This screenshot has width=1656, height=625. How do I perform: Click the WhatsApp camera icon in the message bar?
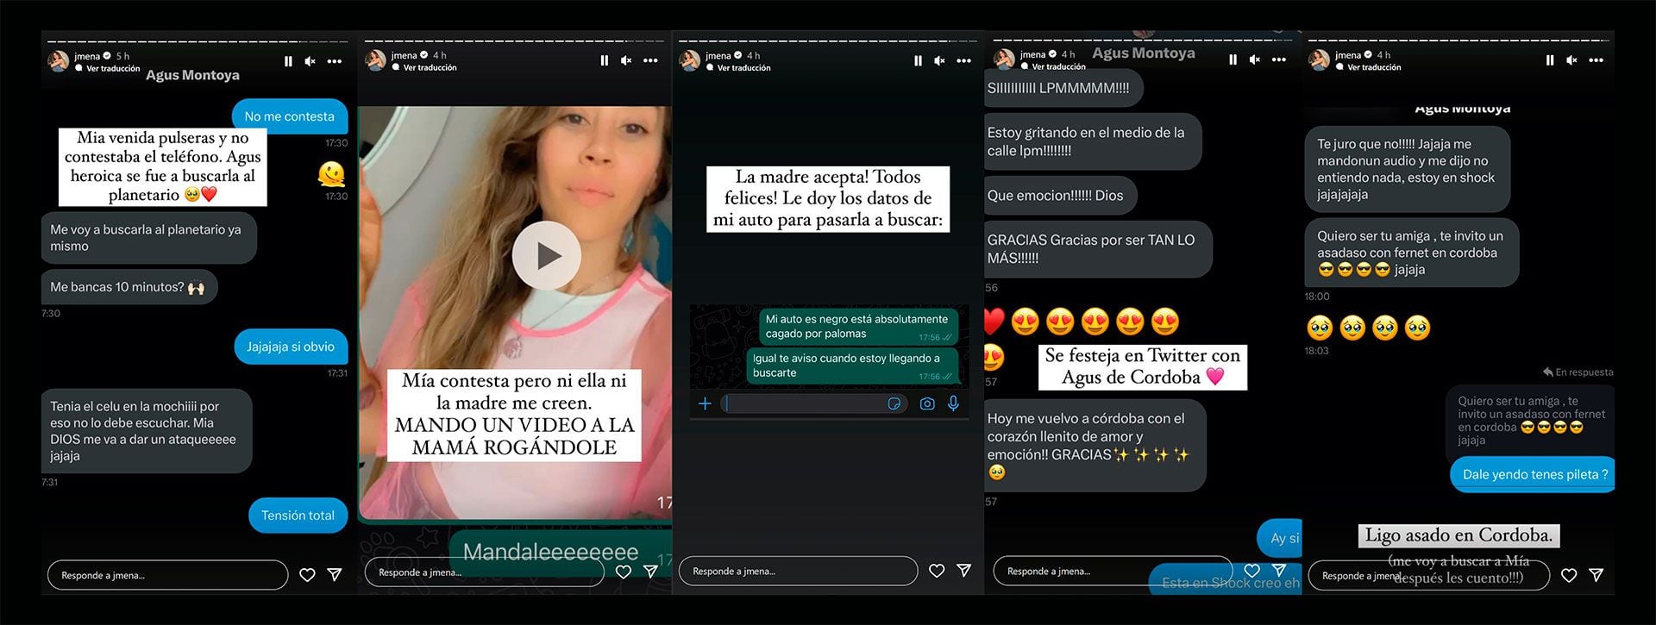pos(927,403)
